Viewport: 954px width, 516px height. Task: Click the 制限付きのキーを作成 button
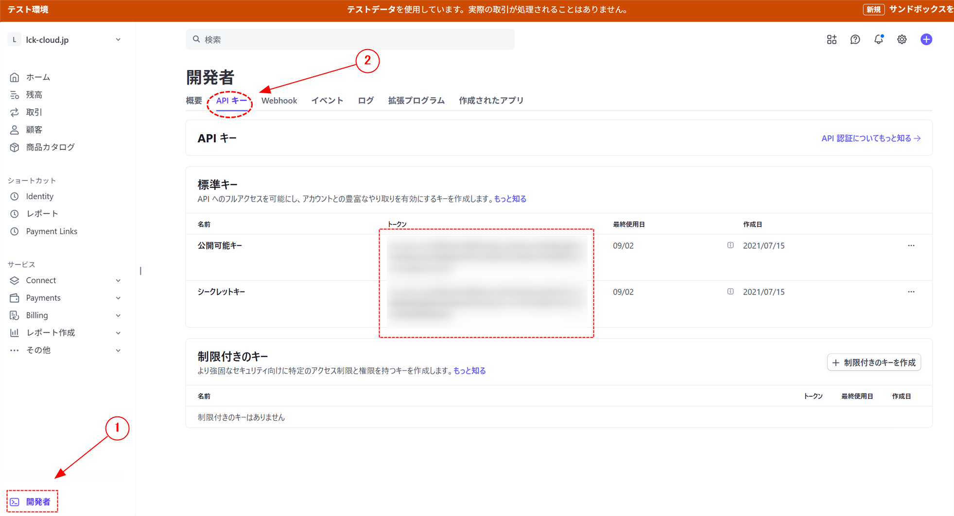873,362
